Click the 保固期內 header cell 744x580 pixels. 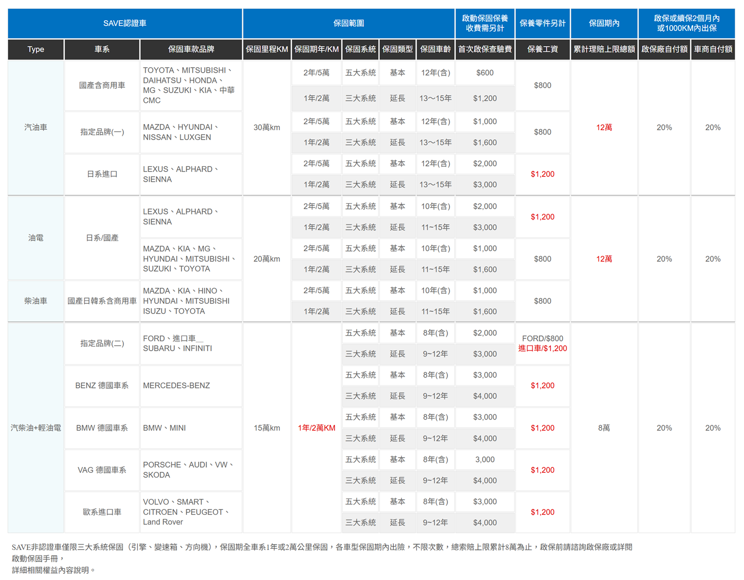click(604, 23)
